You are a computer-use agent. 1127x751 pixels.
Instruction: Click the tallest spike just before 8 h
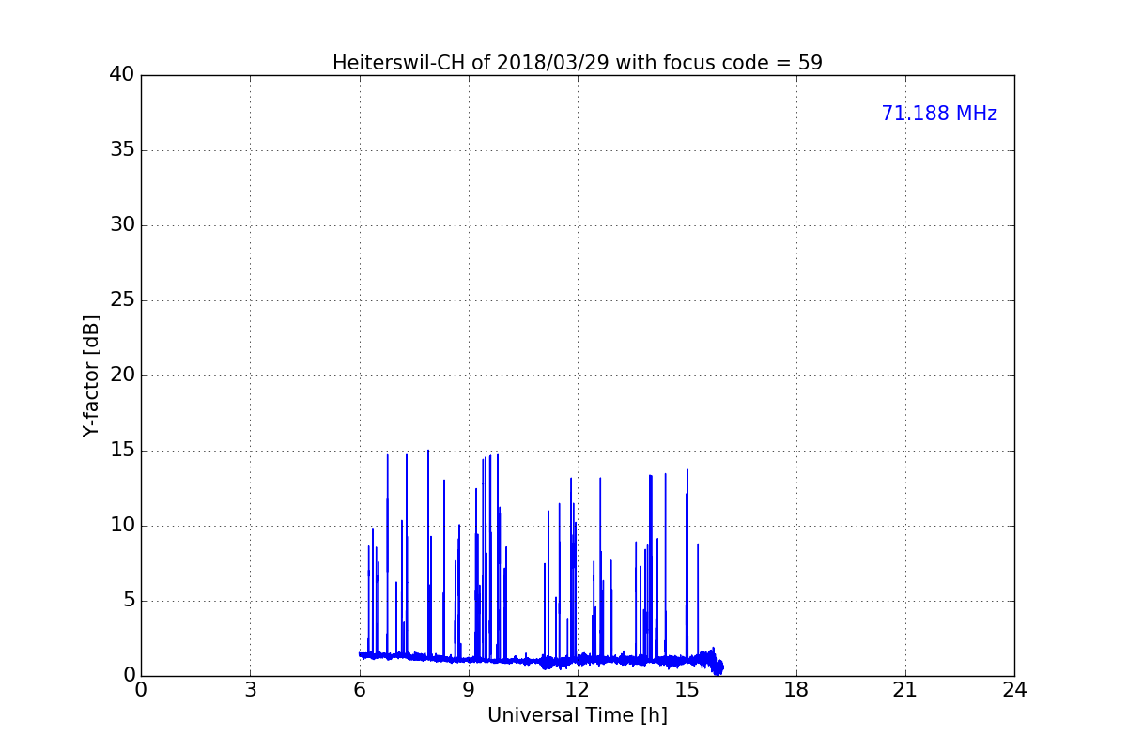tap(428, 554)
